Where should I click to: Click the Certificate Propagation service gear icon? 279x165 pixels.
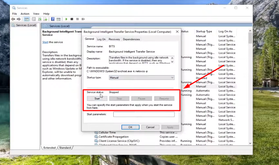point(96,137)
